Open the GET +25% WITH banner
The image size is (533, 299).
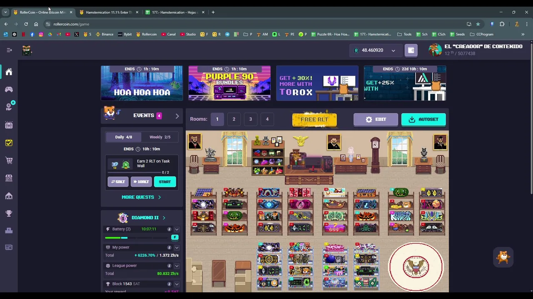point(405,83)
